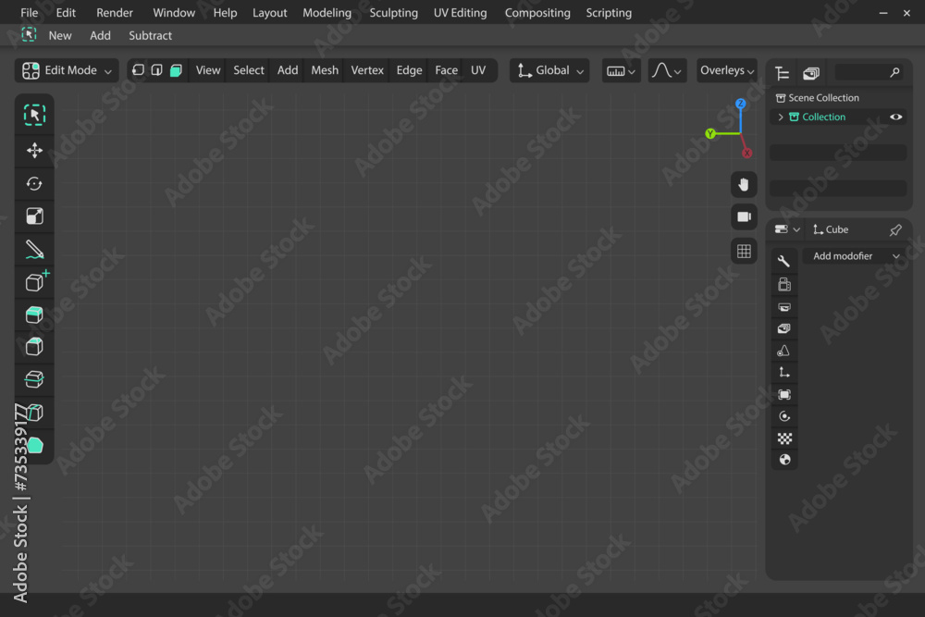Open the Object properties square icon

pyautogui.click(x=784, y=395)
